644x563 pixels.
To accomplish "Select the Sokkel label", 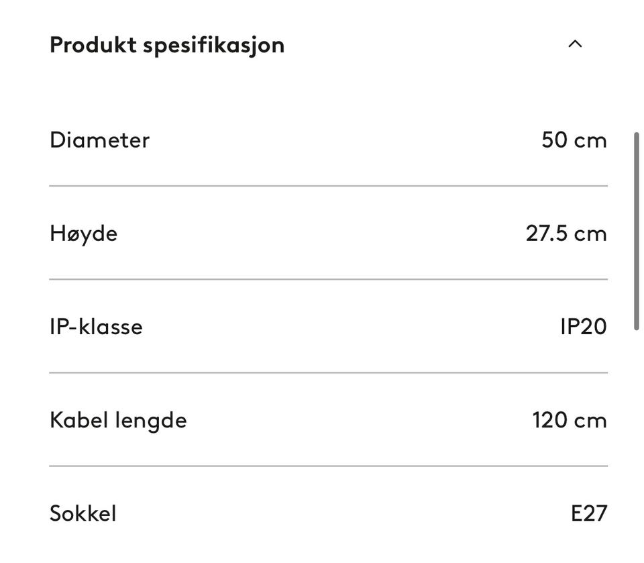I will click(83, 513).
